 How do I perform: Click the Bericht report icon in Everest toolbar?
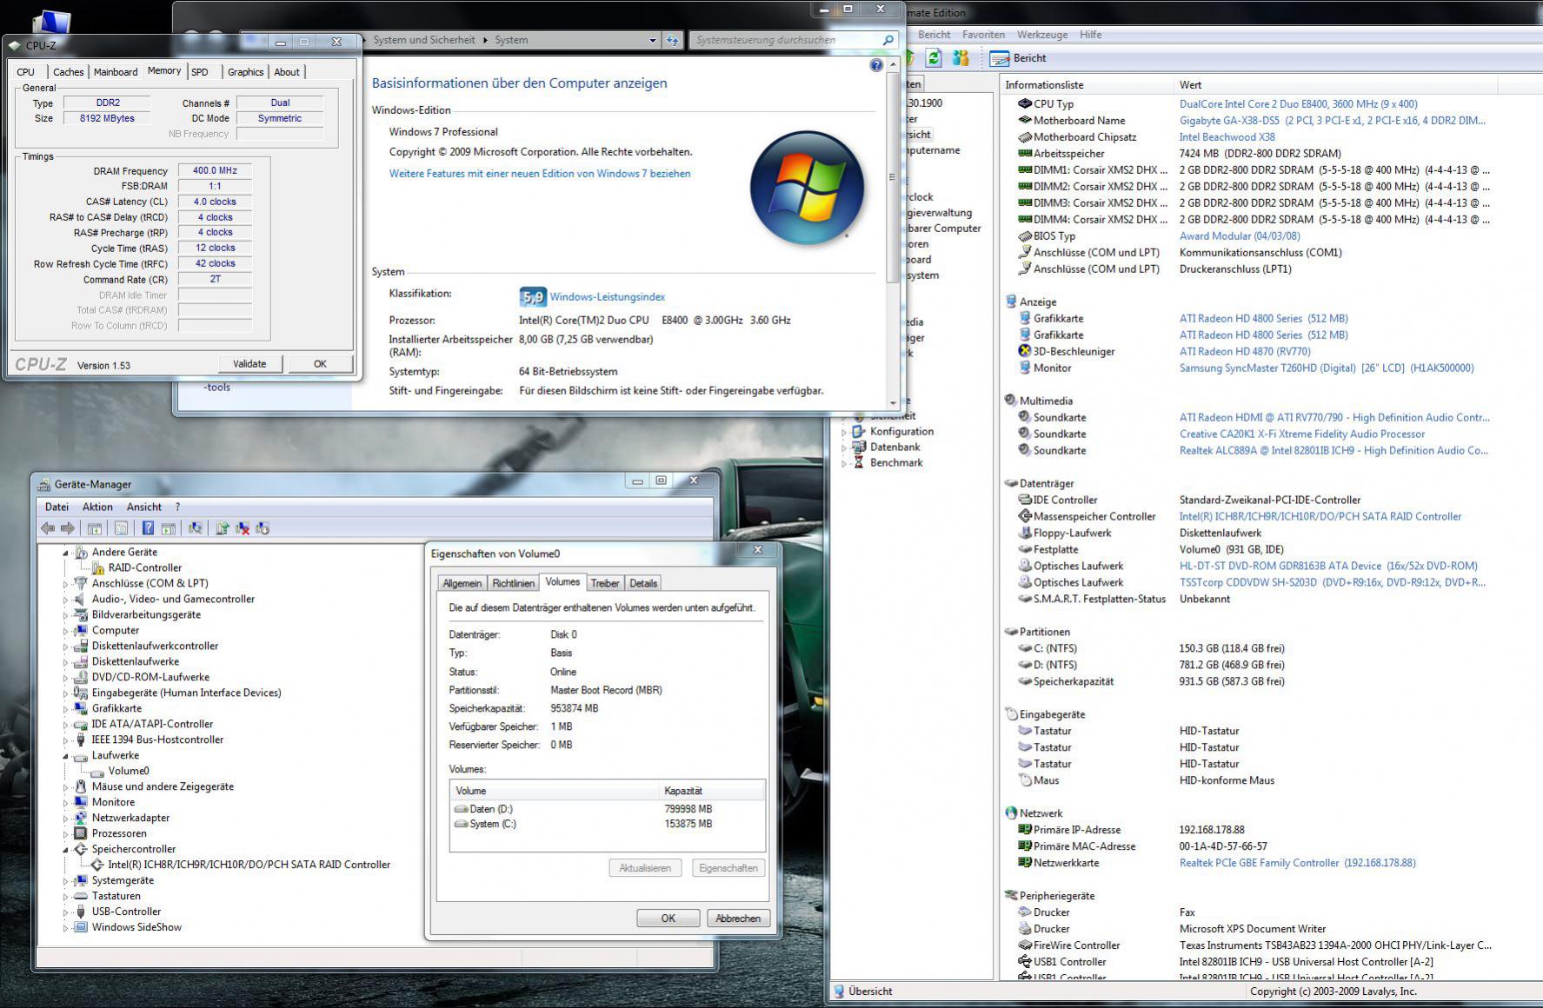1000,58
